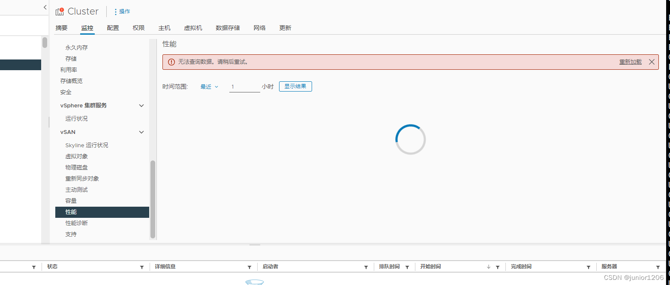Screen dimensions: 670x285
Task: Open 运行状况 under vSphere 集群服务
Action: [76, 119]
